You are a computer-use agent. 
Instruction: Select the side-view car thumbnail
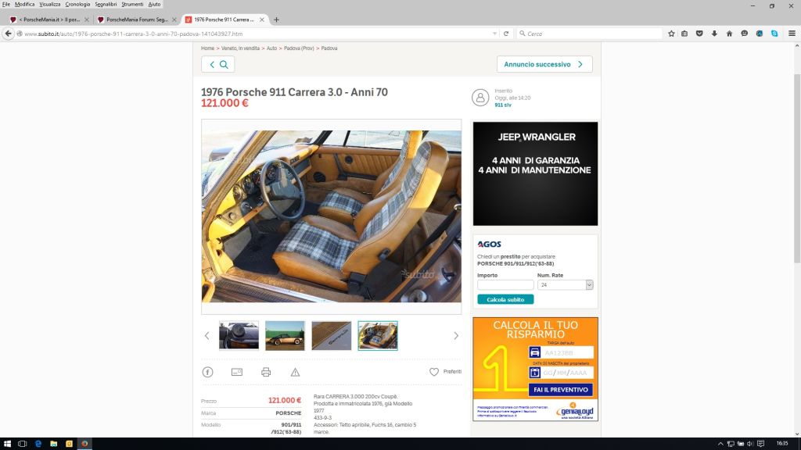click(x=285, y=336)
